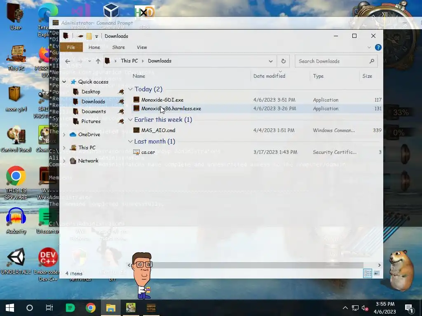This screenshot has height=316, width=422.
Task: Collapse the Last month group
Action: (x=130, y=142)
